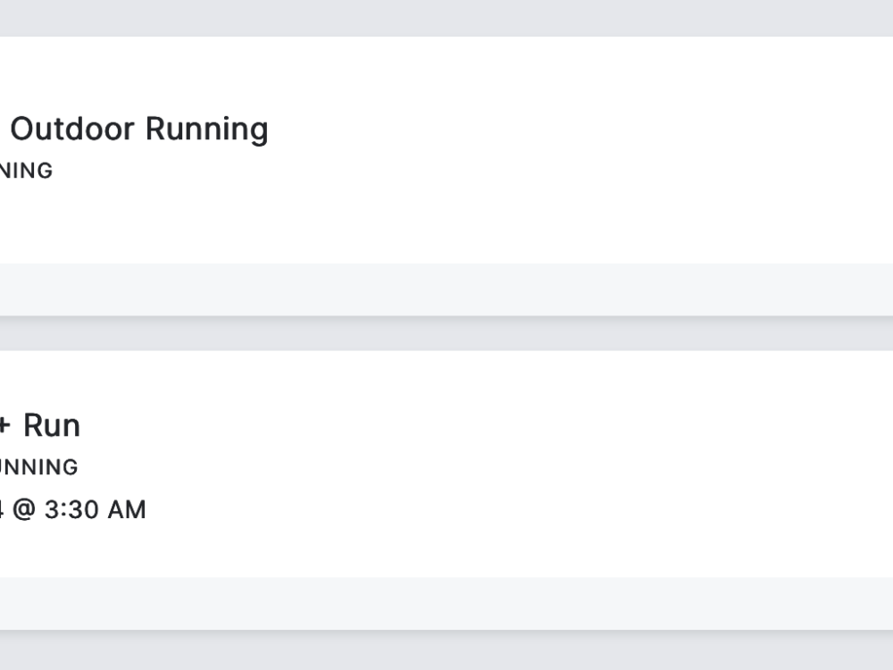
Task: Click the gray background below the "+ Run" card
Action: tap(446, 650)
